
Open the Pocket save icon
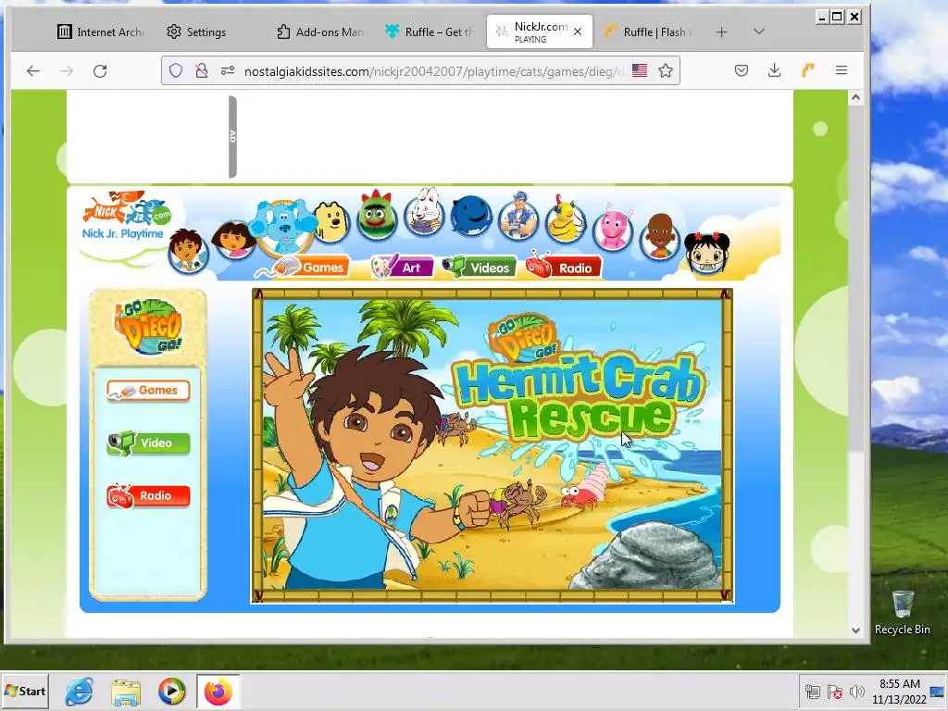(742, 70)
